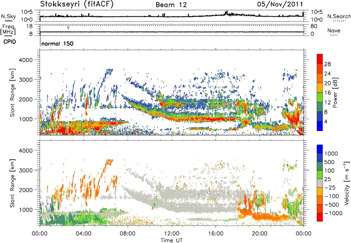
Task: Click the "16:00" time tick label
Action: click(215, 234)
